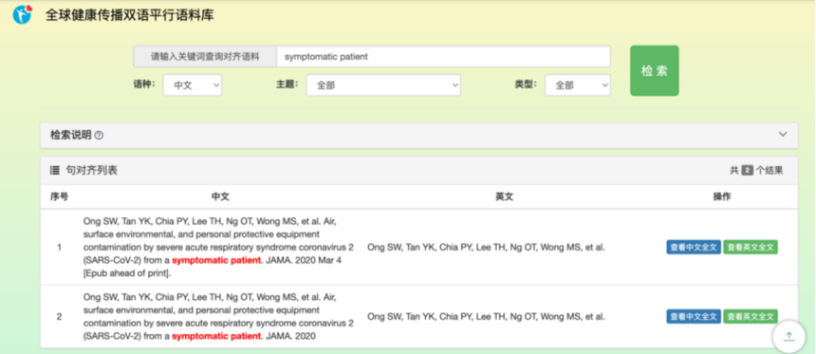Click highlighted symptomatic patient in first result

point(216,260)
